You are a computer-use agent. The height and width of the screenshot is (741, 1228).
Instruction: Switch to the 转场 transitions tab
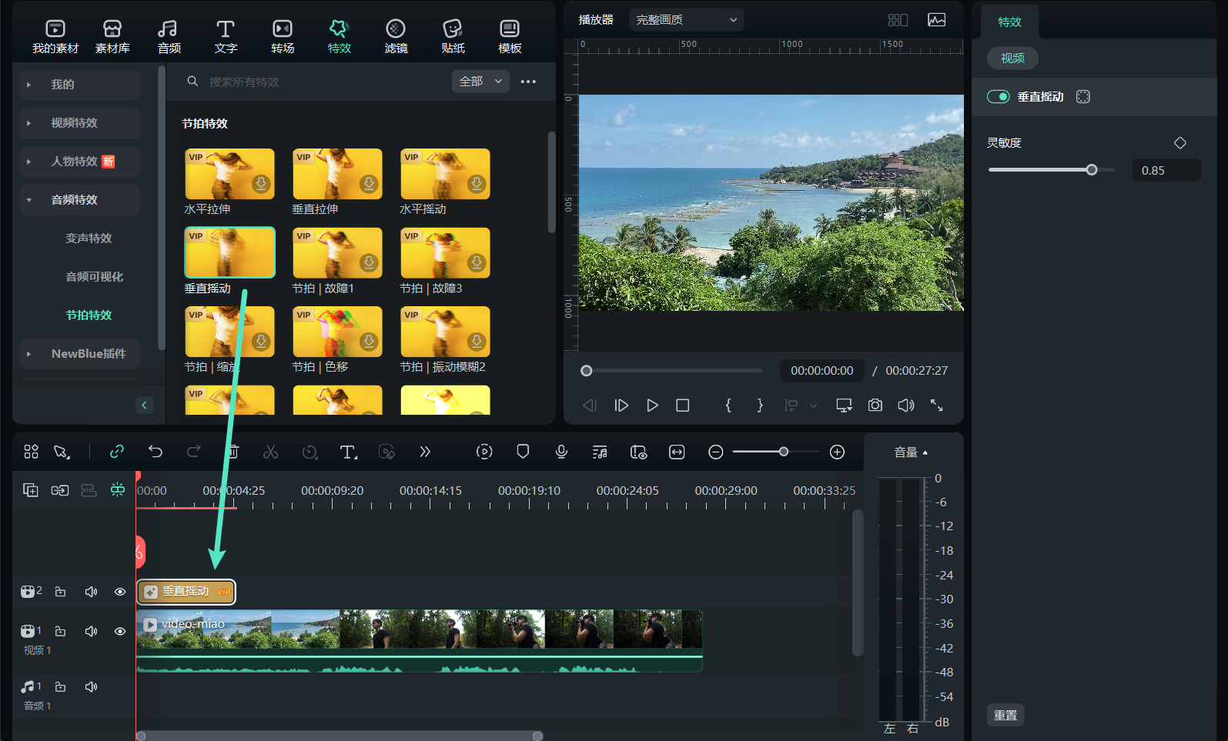pos(283,35)
